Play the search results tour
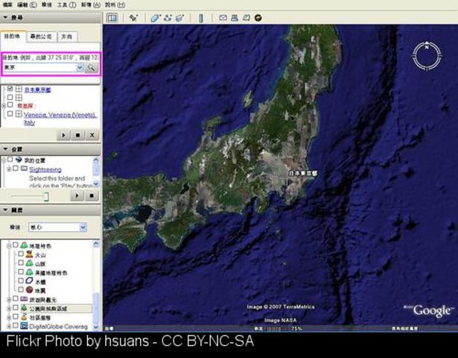 [63, 135]
